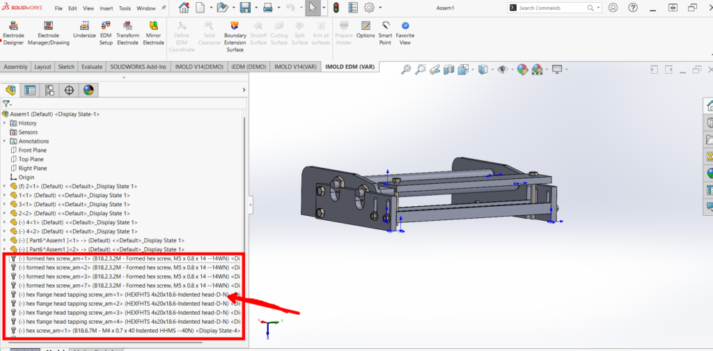Switch to the Evaluate tab
Screen dimensions: 713x351
[x=92, y=67]
